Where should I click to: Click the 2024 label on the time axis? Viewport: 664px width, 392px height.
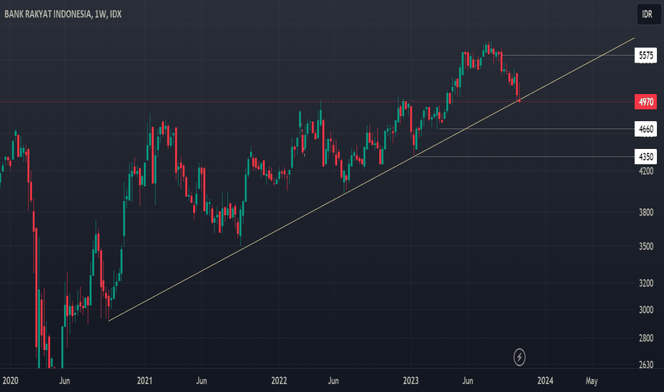tap(545, 381)
